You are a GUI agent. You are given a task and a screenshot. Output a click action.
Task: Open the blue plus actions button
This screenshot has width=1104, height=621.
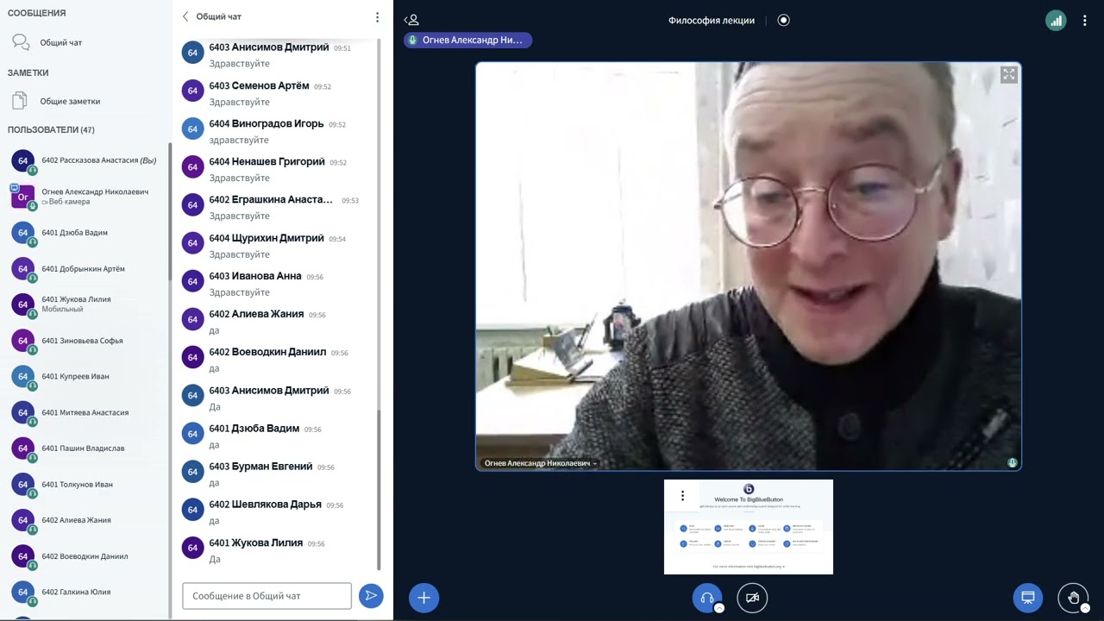click(423, 598)
